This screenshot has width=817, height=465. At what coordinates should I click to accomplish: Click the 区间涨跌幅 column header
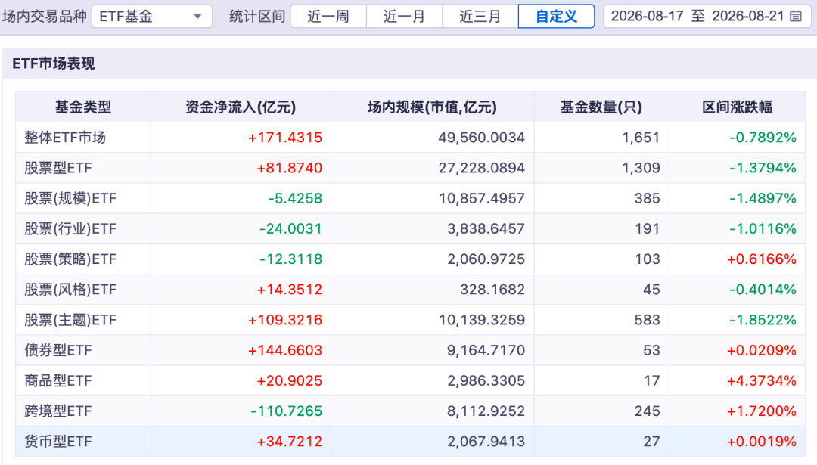pyautogui.click(x=738, y=107)
